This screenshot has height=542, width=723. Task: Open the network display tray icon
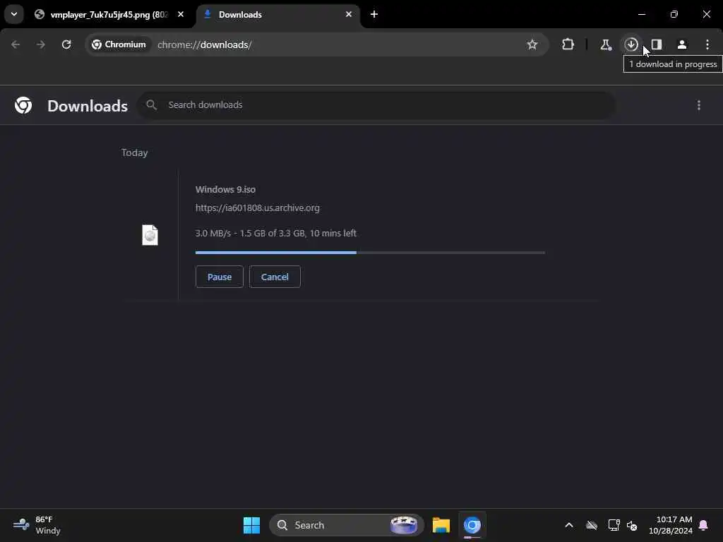tap(614, 525)
